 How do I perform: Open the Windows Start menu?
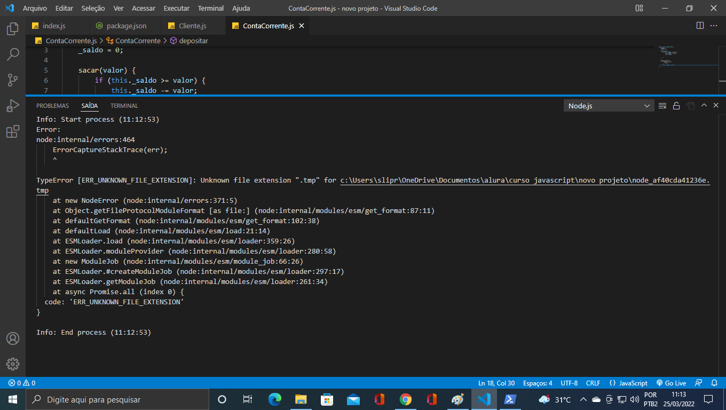(13, 399)
